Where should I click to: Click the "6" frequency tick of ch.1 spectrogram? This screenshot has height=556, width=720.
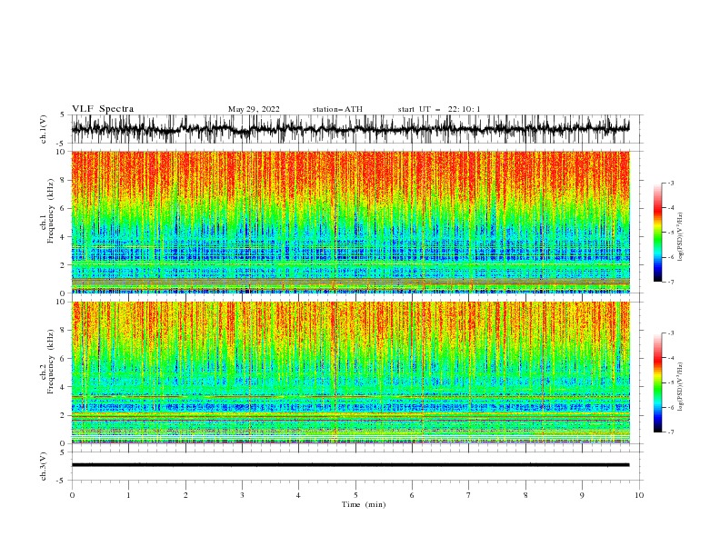click(63, 208)
